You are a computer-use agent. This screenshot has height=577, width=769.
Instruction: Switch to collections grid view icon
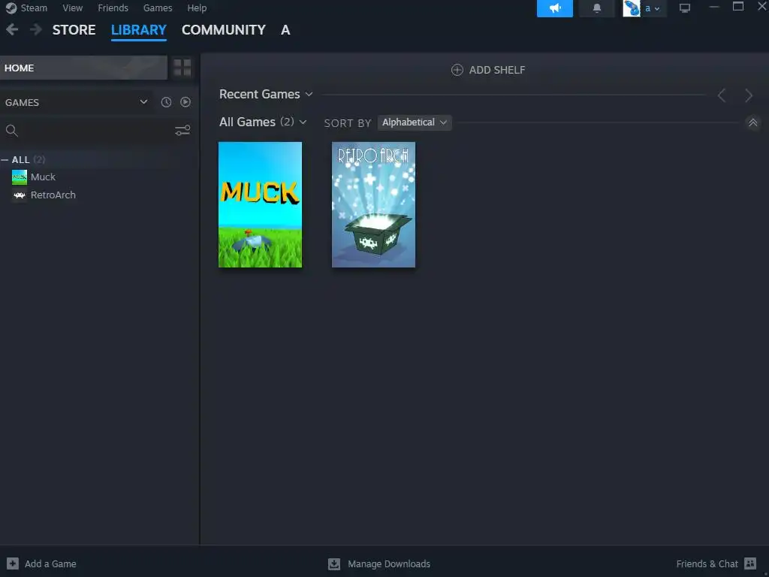tap(182, 68)
